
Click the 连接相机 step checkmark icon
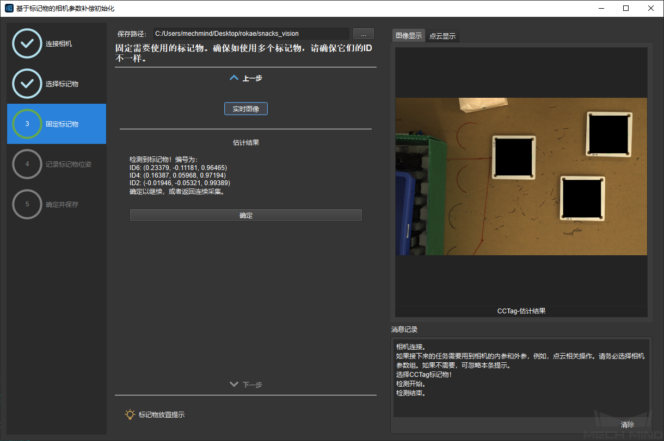coord(27,43)
